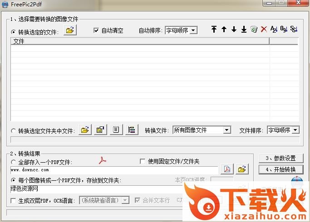Sort files numerically with the 09 icon

click(284, 29)
